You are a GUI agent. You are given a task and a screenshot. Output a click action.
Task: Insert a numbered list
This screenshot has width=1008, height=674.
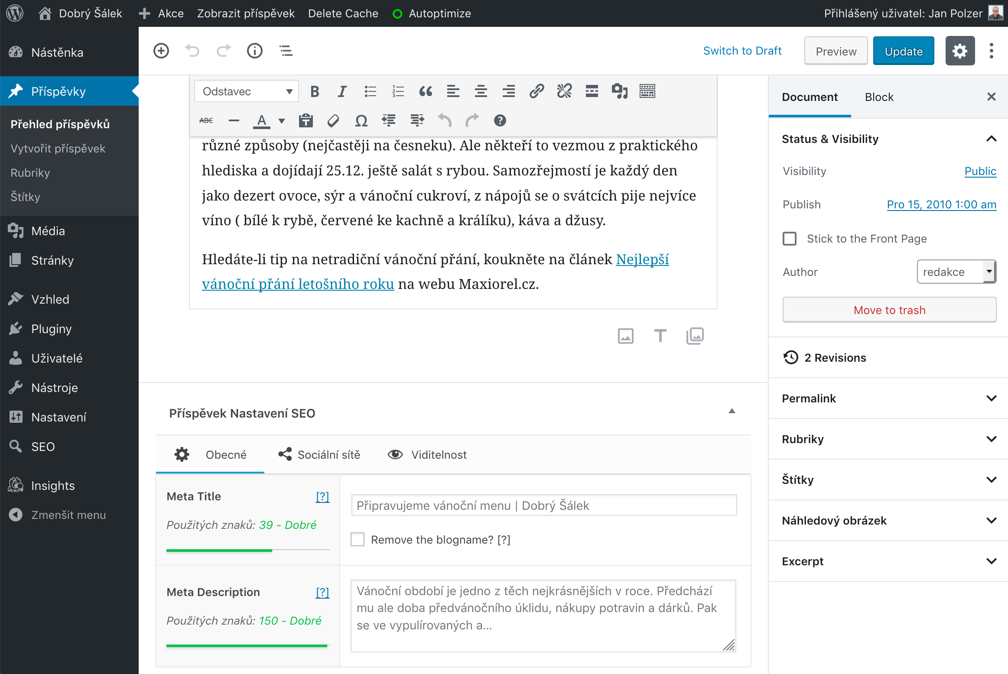398,91
